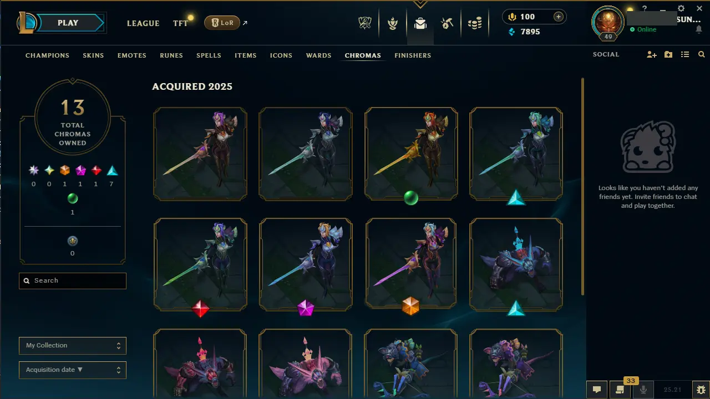Viewport: 710px width, 399px height.
Task: Toggle the microphone mute icon
Action: click(x=643, y=390)
